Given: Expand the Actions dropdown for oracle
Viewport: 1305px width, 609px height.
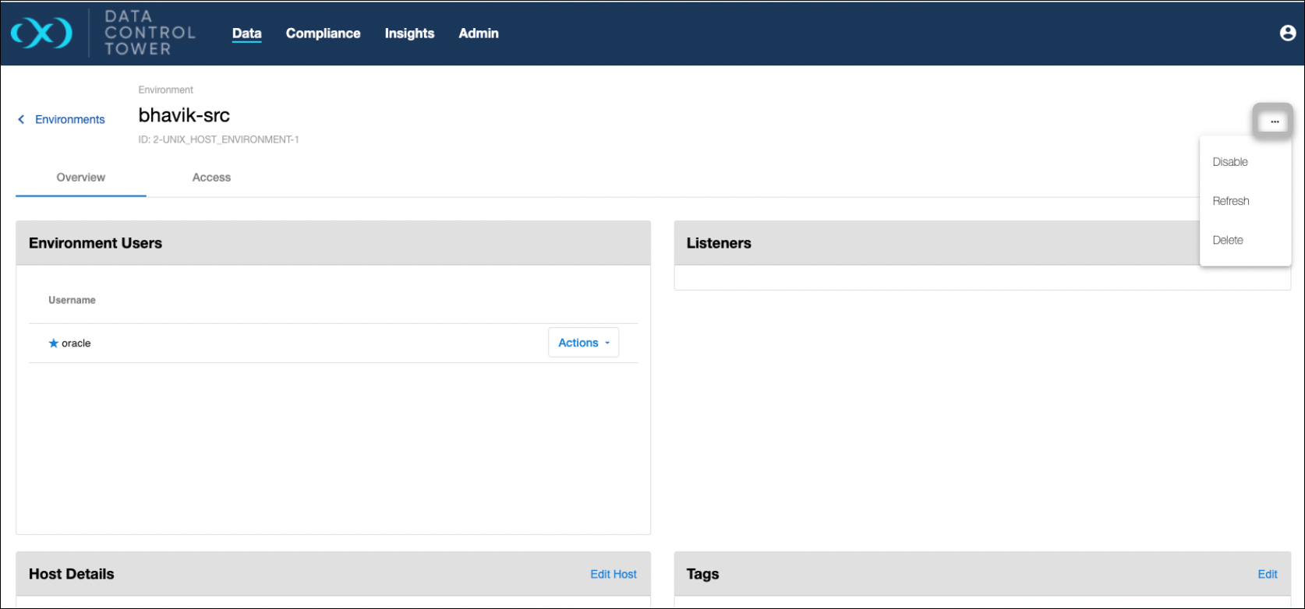Looking at the screenshot, I should 583,343.
